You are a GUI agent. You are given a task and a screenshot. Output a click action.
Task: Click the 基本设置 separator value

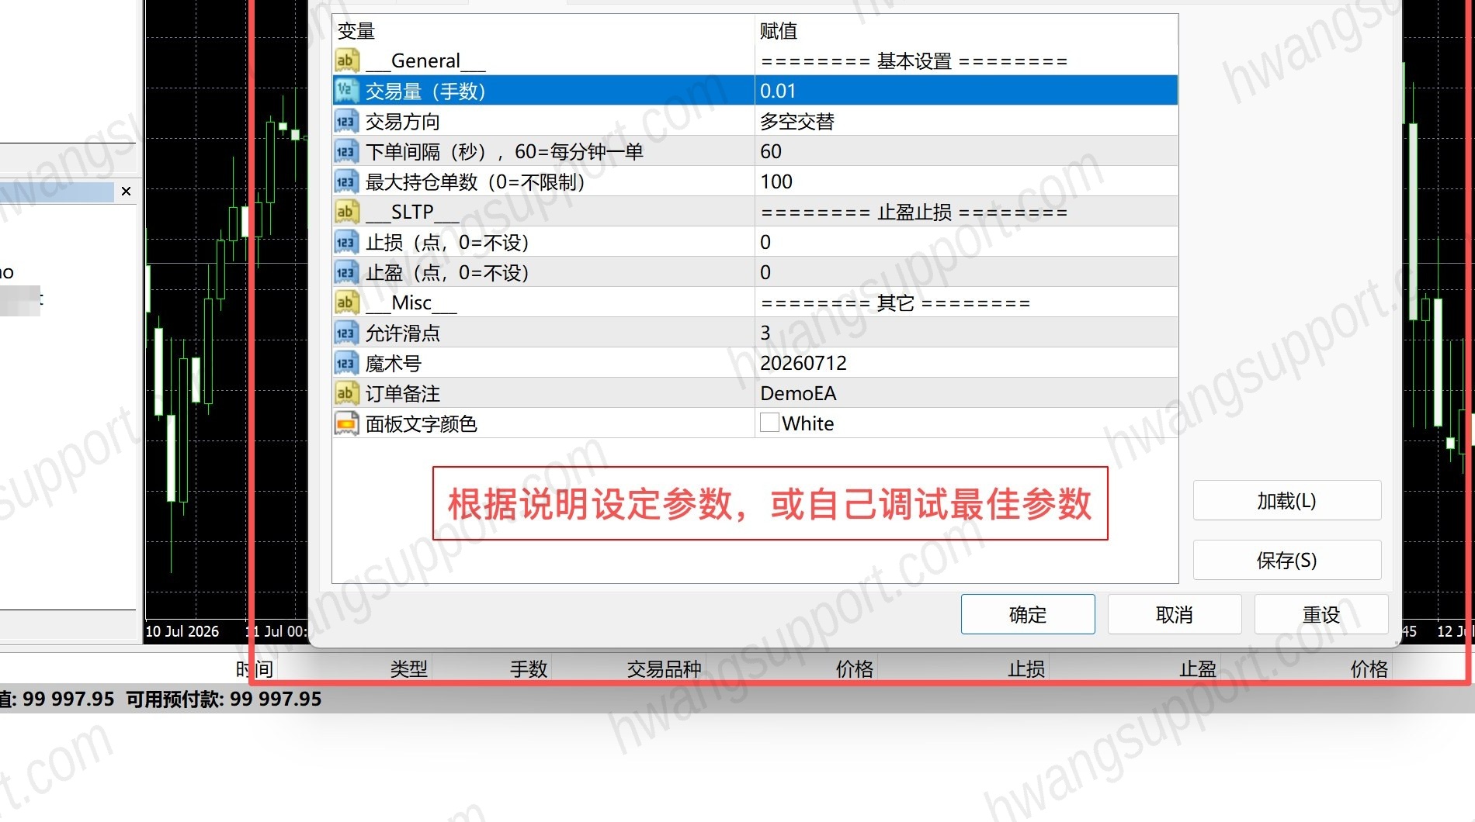[914, 60]
